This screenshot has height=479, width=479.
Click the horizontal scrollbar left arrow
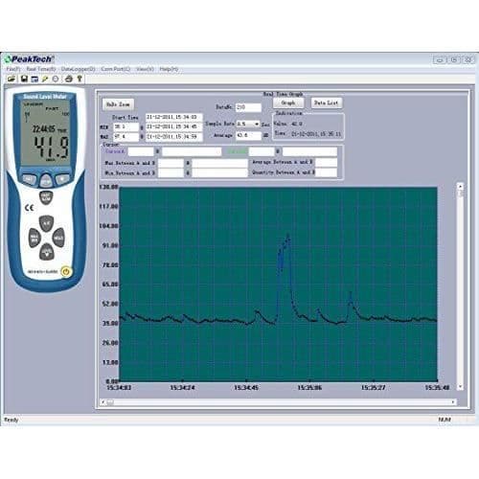[103, 402]
